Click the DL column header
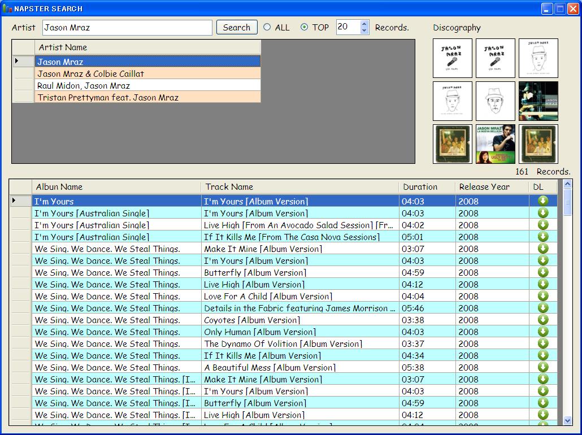Viewport: 582px width, 435px height. [543, 186]
